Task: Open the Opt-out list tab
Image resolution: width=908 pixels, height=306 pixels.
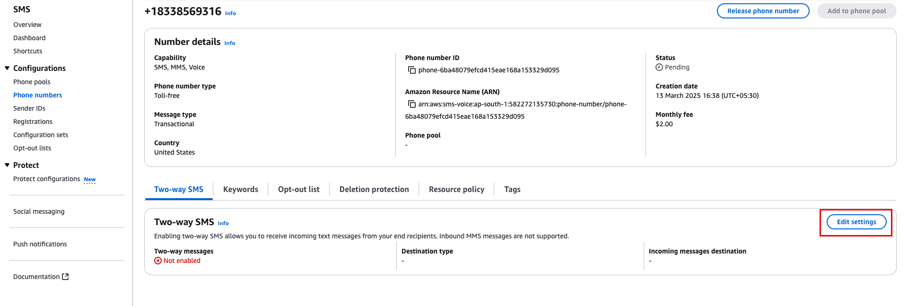Action: 298,189
